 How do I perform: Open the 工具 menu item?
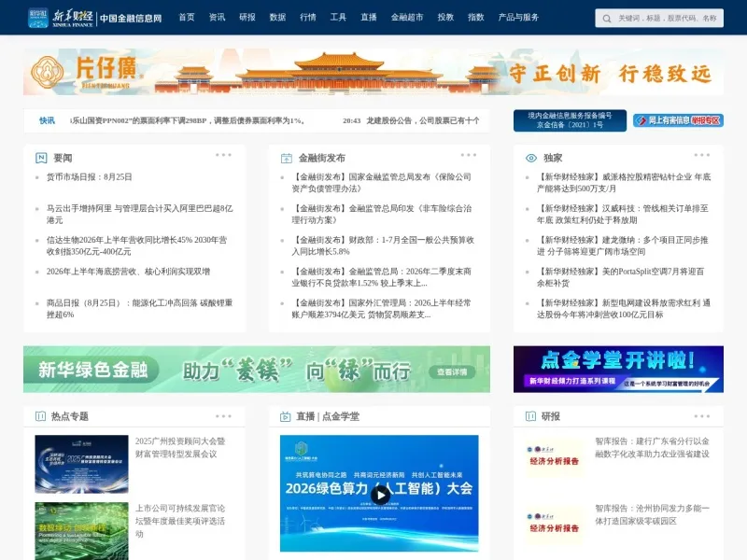pos(338,17)
